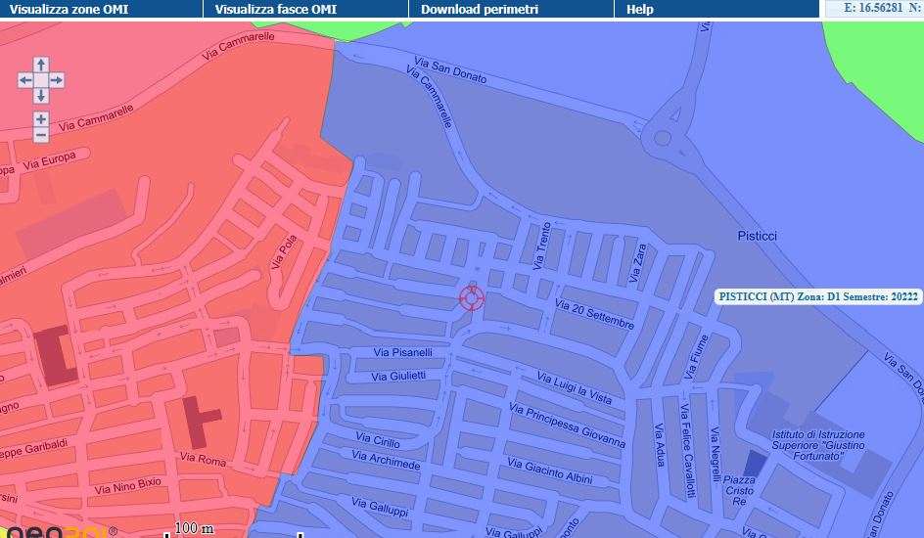Pan the map right with the arrow
The height and width of the screenshot is (538, 924).
pyautogui.click(x=56, y=80)
